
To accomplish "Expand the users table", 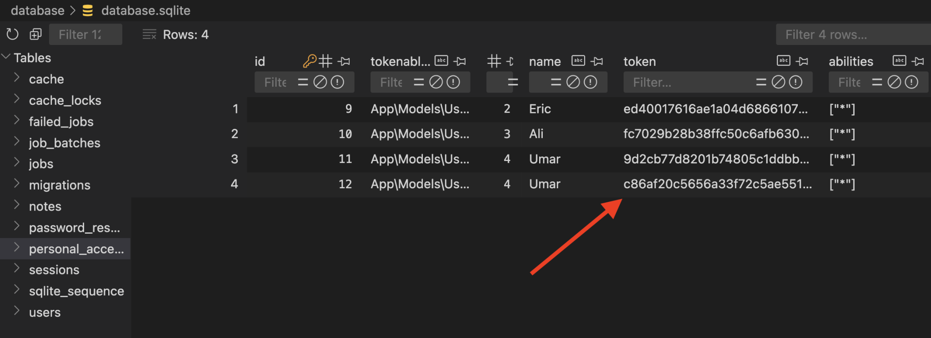I will click(x=17, y=312).
